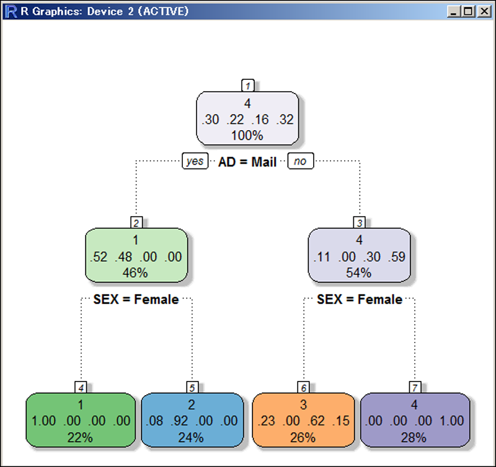Pick the purple leaf node with 28%
Image resolution: width=496 pixels, height=467 pixels.
(x=415, y=421)
